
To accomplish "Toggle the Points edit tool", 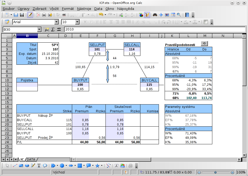I will [108, 166].
